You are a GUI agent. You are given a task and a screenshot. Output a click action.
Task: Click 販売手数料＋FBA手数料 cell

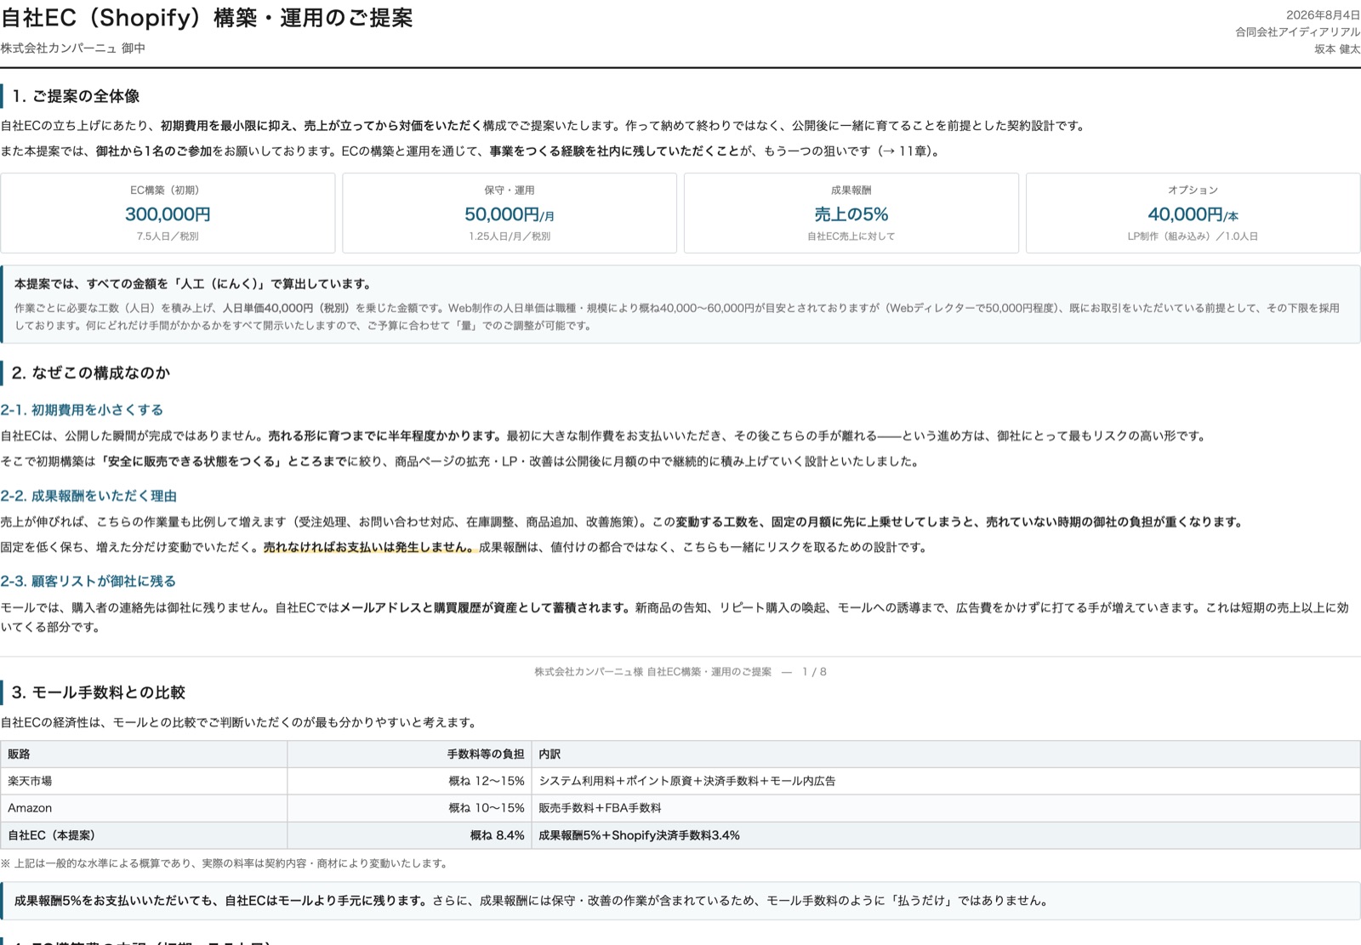[x=946, y=808]
